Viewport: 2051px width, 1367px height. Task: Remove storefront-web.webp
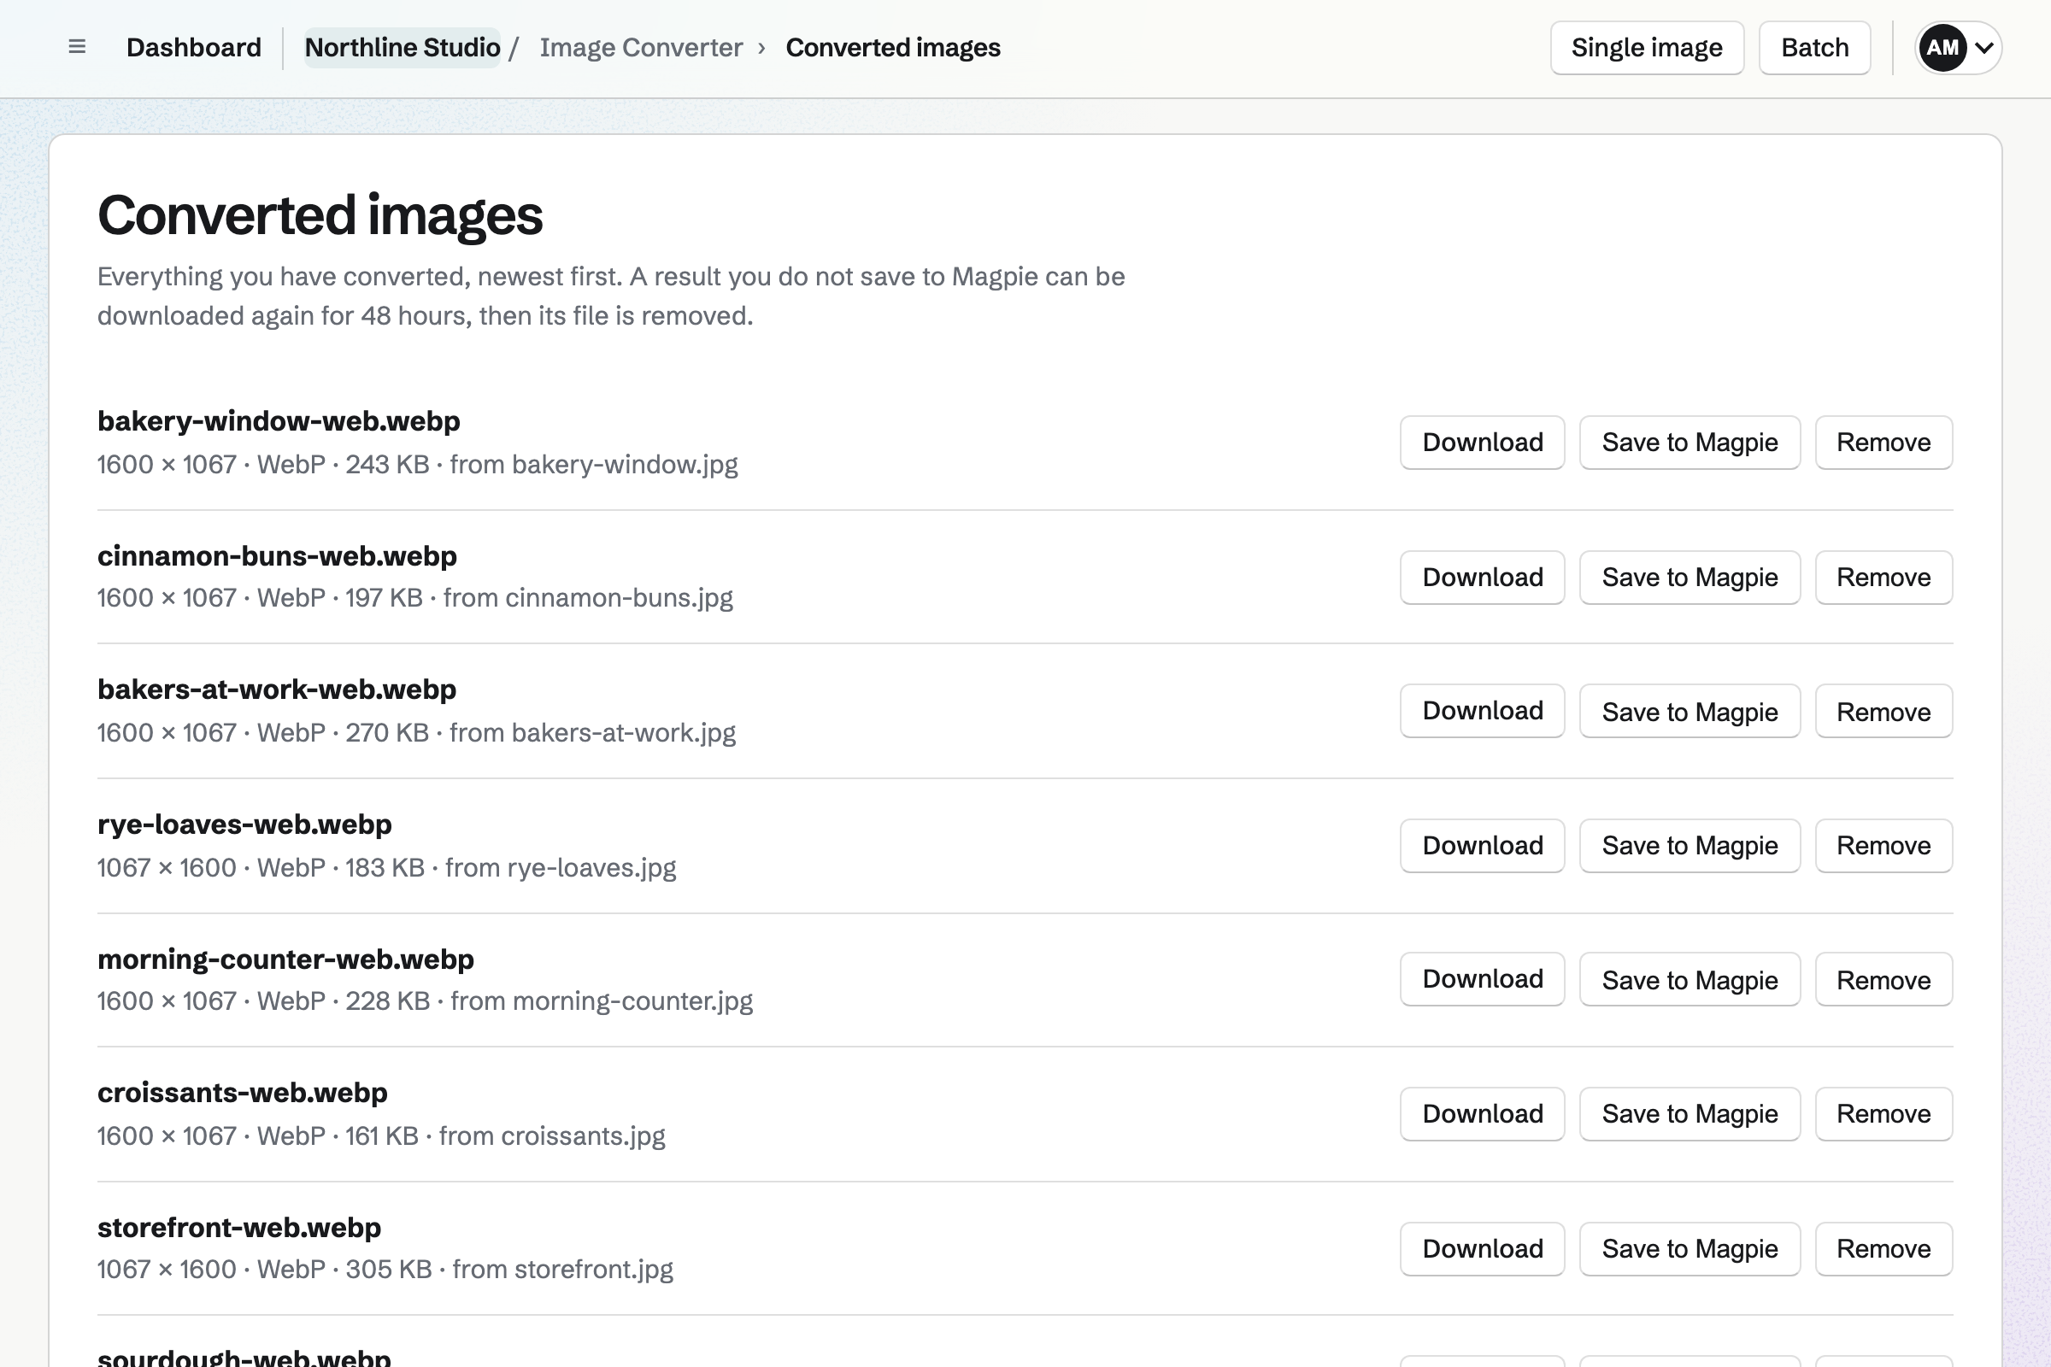[x=1884, y=1249]
